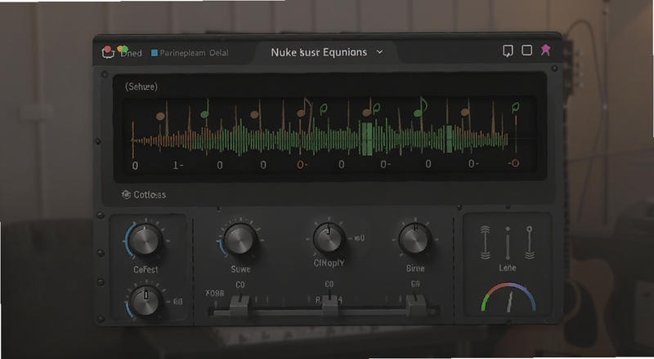Screen dimensions: 654x359
Task: Toggle the blue Parinepleam Oelal checkbox
Action: coord(155,53)
